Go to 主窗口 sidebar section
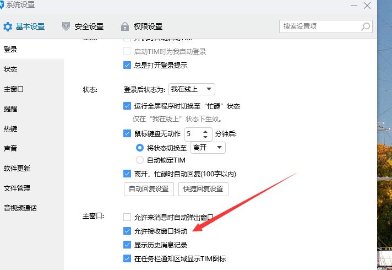 (32, 89)
